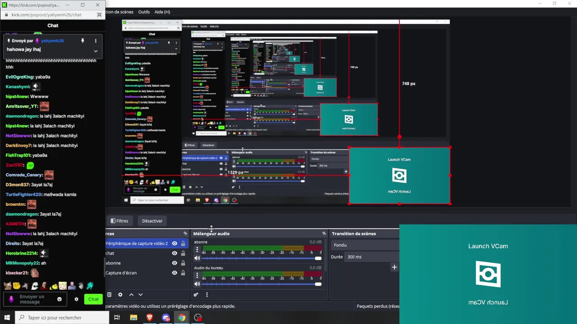Open the emoji picker in the chat input

[x=60, y=299]
